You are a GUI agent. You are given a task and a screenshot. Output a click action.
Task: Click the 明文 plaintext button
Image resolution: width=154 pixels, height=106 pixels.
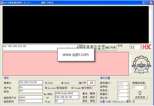[x=103, y=48]
